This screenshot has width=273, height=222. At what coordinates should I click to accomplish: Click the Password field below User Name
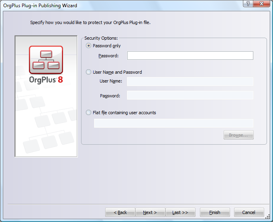pyautogui.click(x=190, y=95)
